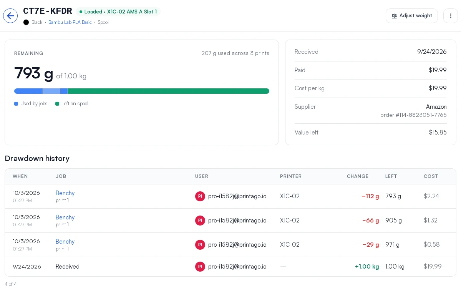This screenshot has width=461, height=292.
Task: Click '207 g used across 3 prints' text
Action: click(235, 53)
